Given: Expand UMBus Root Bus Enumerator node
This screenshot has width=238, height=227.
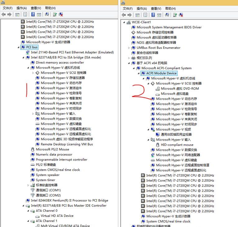Looking at the screenshot, I should [129, 48].
